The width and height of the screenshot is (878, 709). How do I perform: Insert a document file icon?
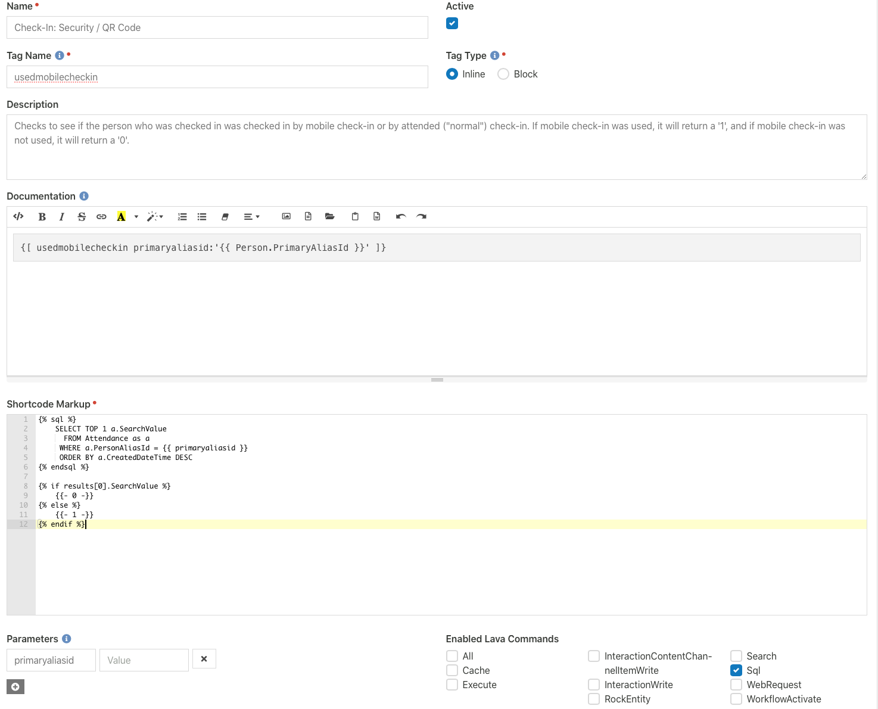point(308,216)
